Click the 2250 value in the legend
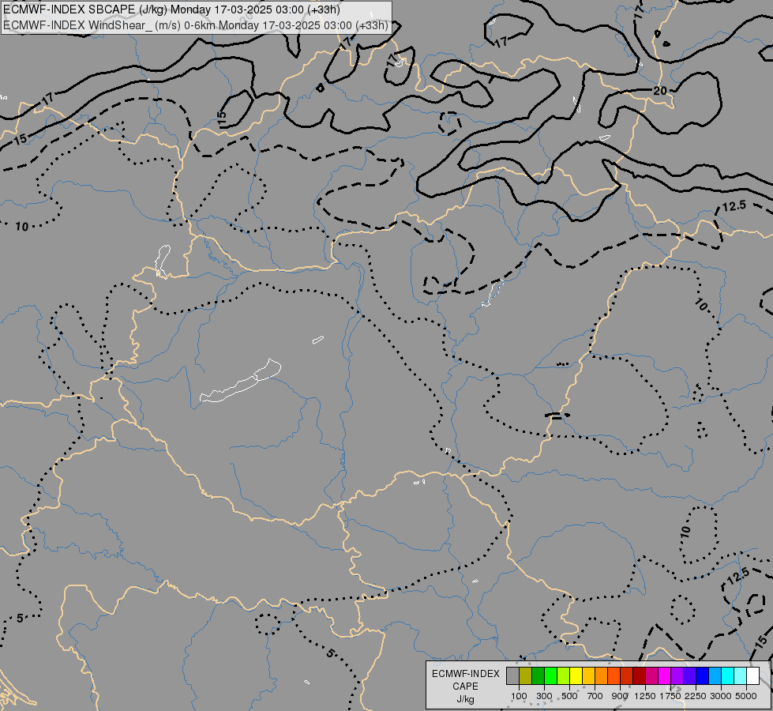Screen dimensions: 773x711 point(696,696)
